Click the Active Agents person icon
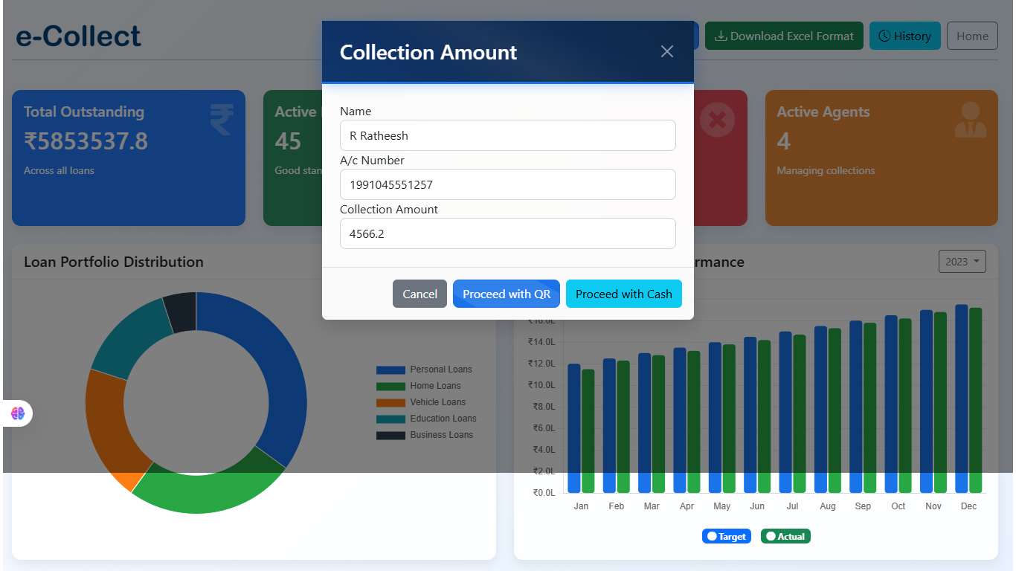Screen dimensions: 1016x571 pos(970,120)
